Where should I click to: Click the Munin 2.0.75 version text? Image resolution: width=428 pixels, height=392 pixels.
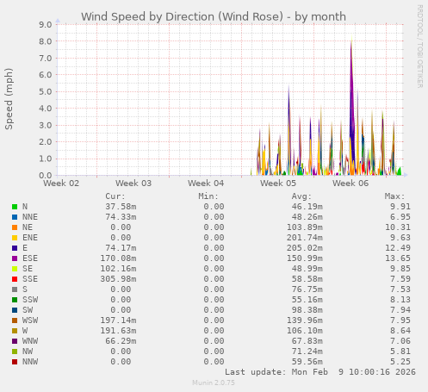(214, 383)
